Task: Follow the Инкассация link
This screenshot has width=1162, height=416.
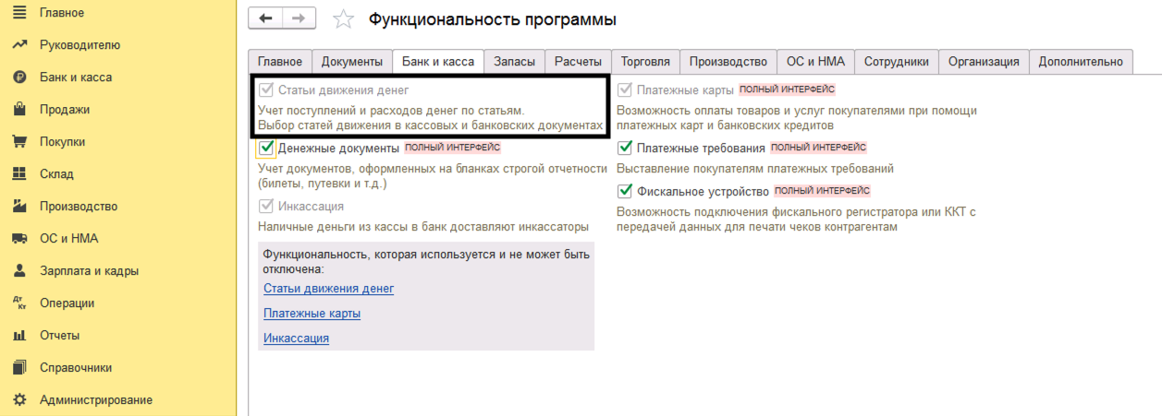Action: pos(297,339)
